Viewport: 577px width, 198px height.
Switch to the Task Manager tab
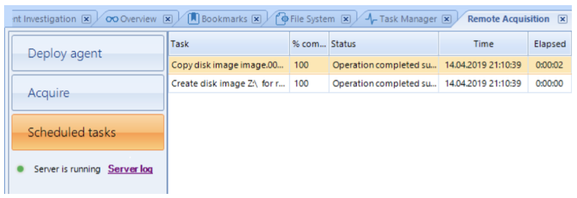tap(408, 19)
